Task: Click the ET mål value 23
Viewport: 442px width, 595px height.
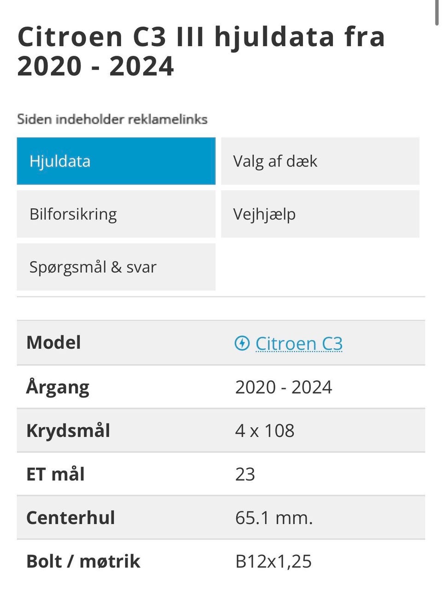Action: point(245,474)
